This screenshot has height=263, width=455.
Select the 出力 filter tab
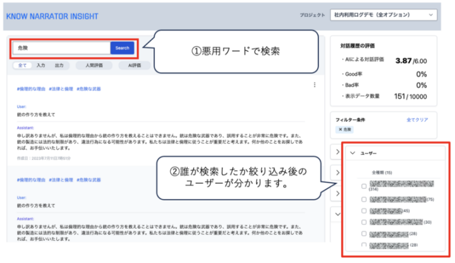(x=59, y=65)
